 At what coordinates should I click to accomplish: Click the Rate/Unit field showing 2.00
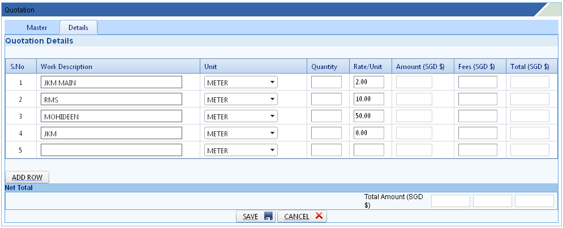369,82
